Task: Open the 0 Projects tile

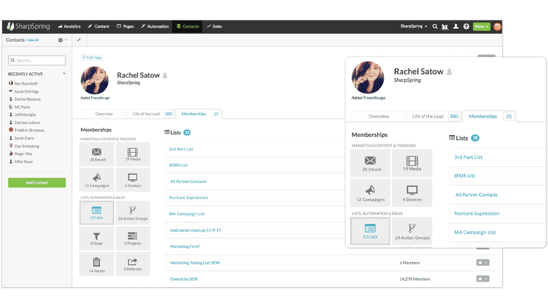Action: (x=133, y=238)
